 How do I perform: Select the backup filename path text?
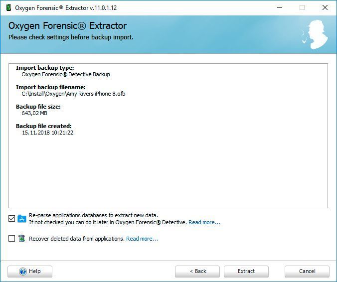coord(73,94)
